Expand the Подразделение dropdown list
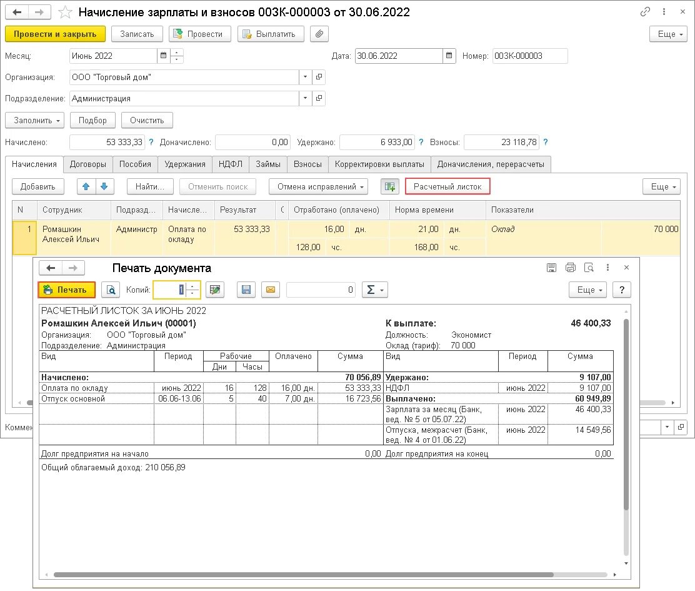The width and height of the screenshot is (695, 591). (x=305, y=98)
